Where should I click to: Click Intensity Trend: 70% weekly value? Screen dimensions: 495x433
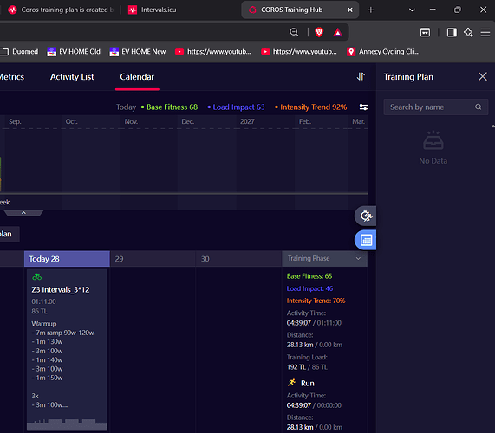tap(316, 301)
